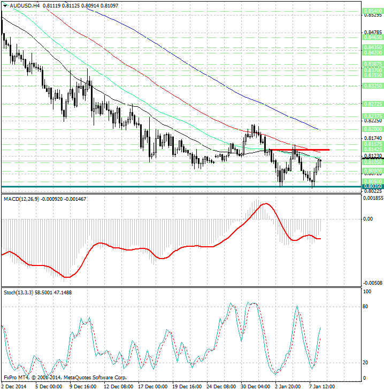Click the 30 Dec 04:00 time axis label
Image resolution: width=384 pixels, height=391 pixels.
tap(256, 387)
